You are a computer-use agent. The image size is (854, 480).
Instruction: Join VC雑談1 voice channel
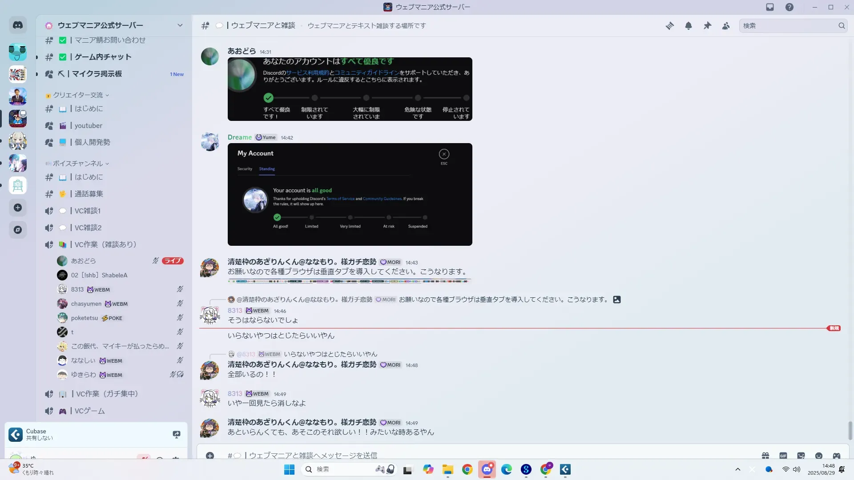(88, 211)
